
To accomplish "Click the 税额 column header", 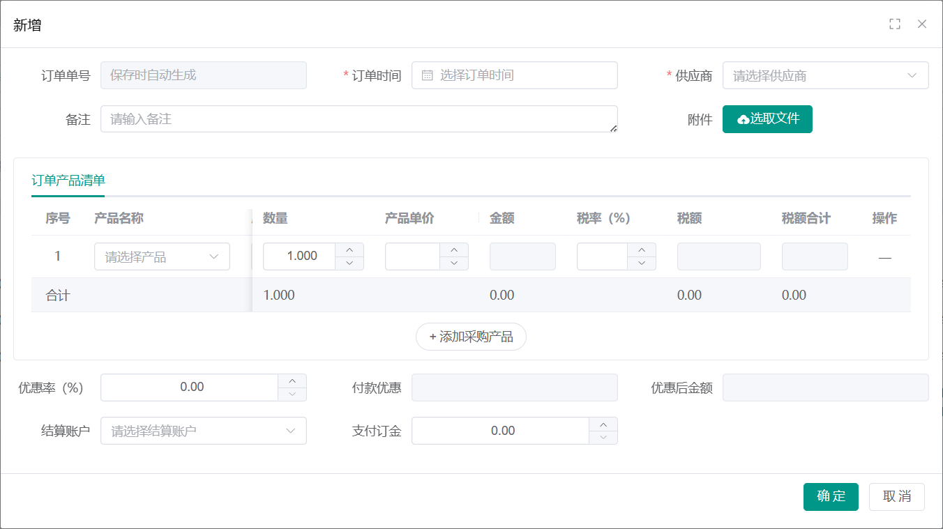I will pos(690,218).
